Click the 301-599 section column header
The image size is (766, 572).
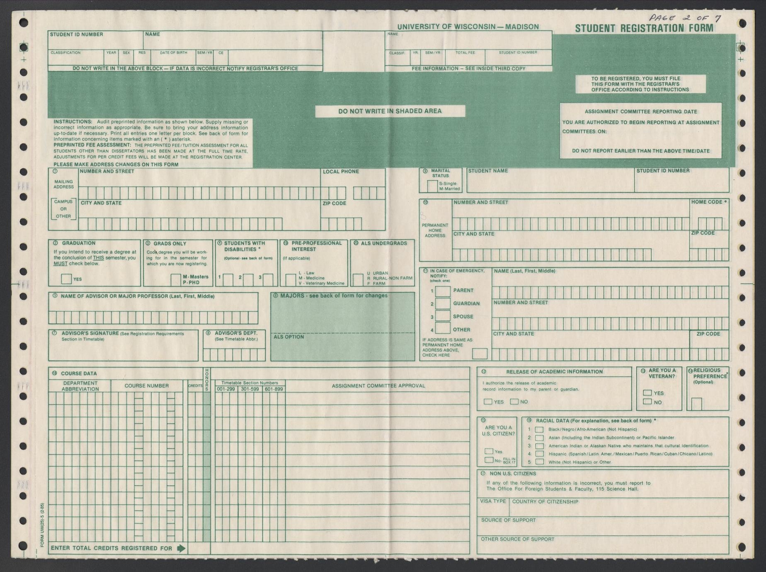[x=250, y=389]
